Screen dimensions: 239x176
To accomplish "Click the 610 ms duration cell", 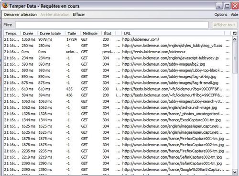I will [27, 89].
